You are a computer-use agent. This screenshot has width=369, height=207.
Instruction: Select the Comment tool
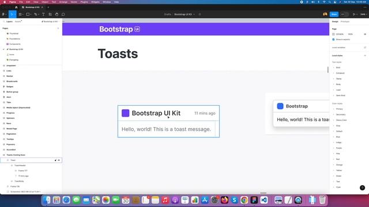pos(63,14)
